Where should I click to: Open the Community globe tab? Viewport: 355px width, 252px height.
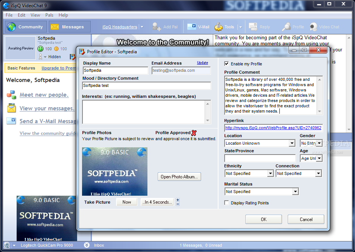[x=26, y=27]
